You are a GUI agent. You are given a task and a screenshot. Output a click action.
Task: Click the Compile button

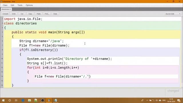click(5, 14)
